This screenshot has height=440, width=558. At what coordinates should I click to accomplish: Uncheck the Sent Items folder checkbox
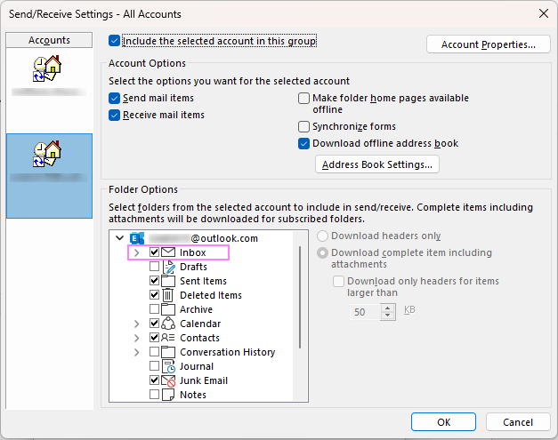coord(154,280)
